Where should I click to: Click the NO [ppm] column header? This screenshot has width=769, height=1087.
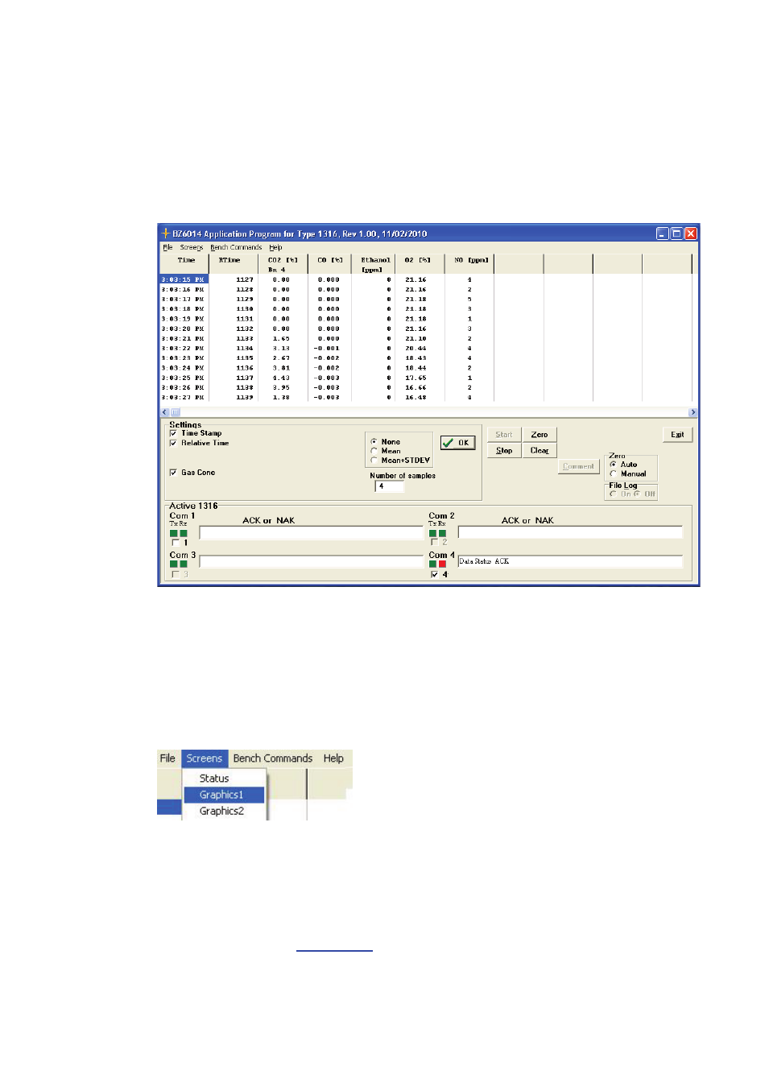pos(469,264)
